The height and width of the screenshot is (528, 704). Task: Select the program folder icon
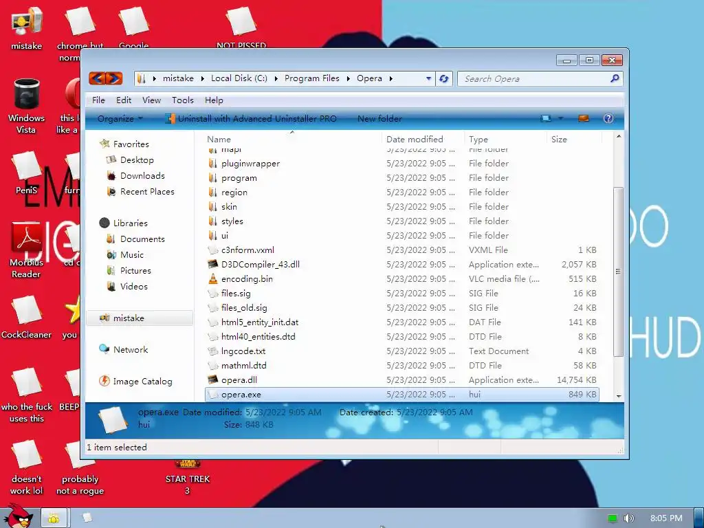click(x=213, y=178)
